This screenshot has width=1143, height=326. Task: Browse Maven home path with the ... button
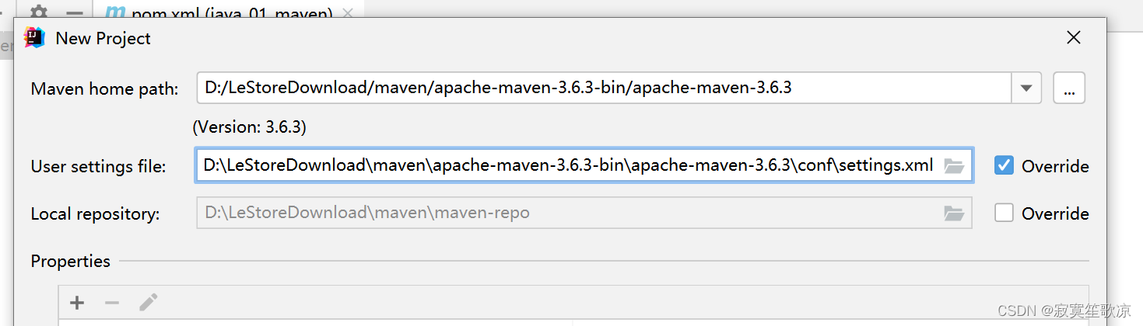coord(1069,88)
